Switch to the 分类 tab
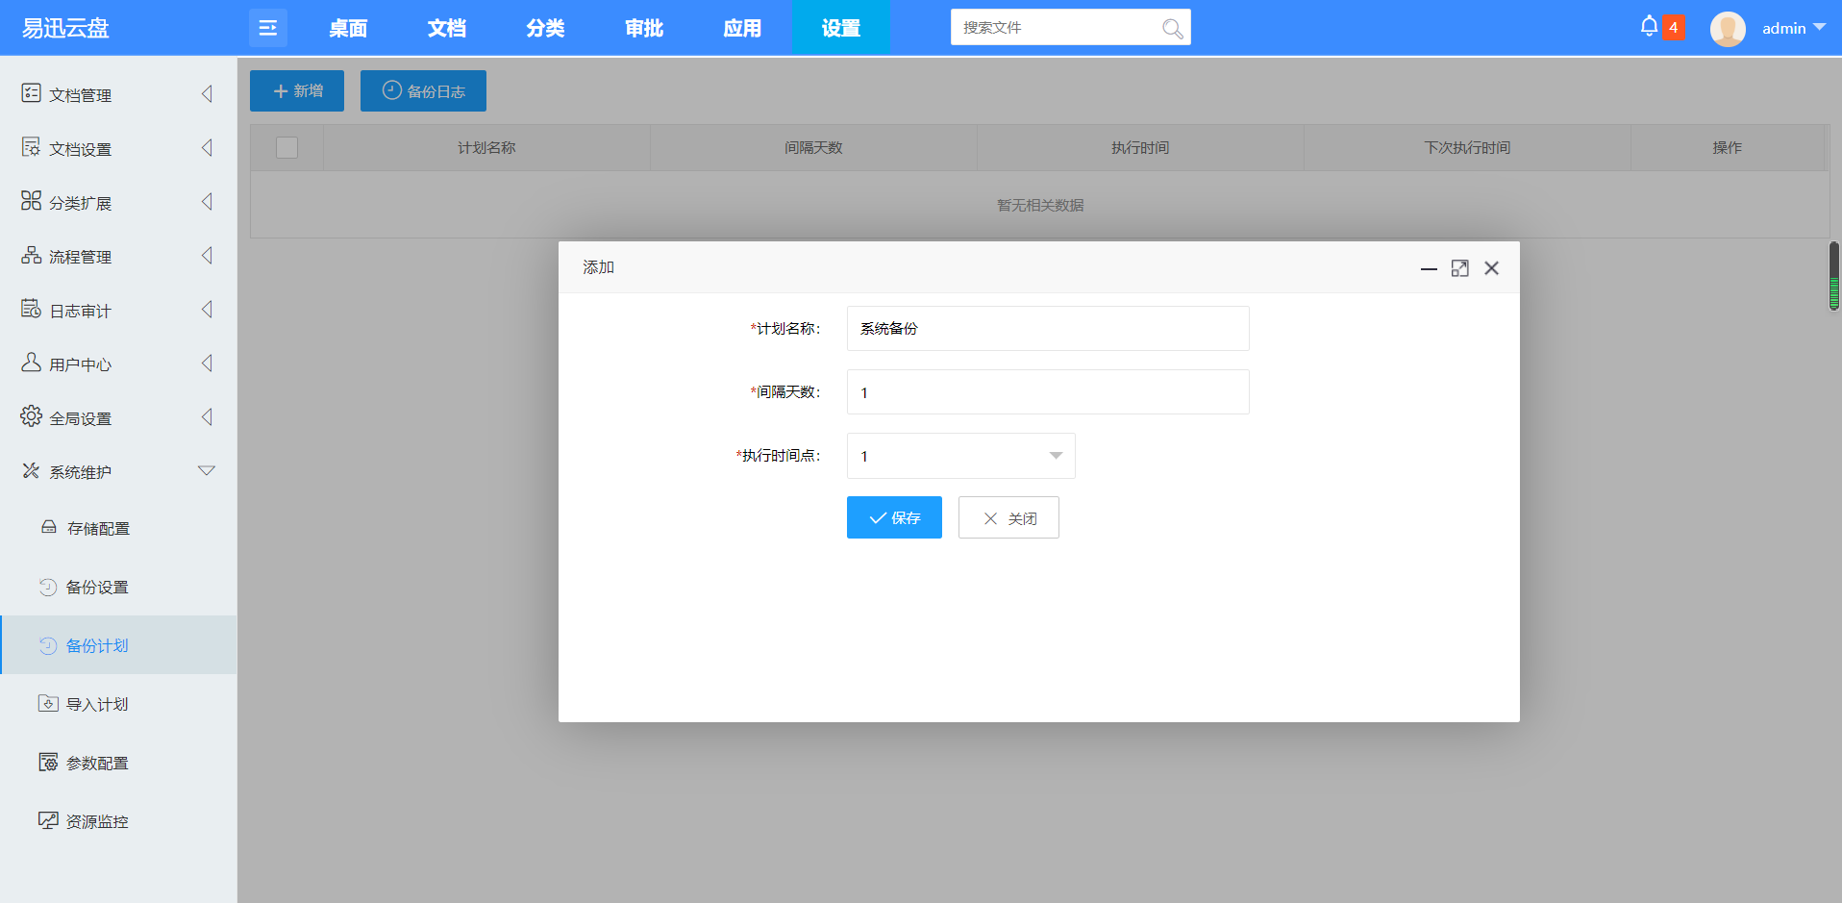The height and width of the screenshot is (903, 1842). 545,28
